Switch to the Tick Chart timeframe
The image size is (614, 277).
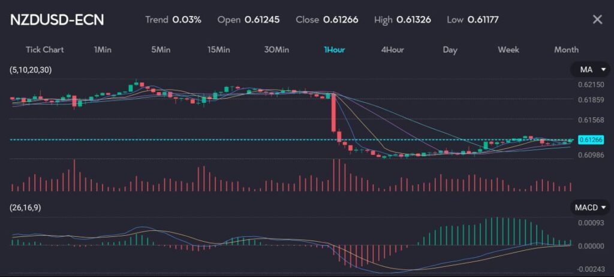[44, 50]
